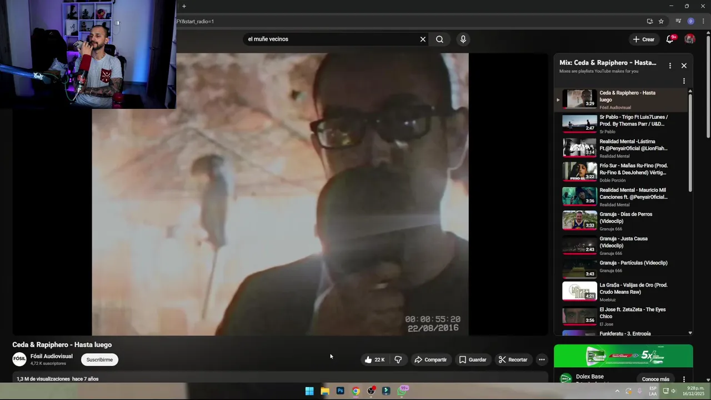Open the Windows Start menu
Image resolution: width=711 pixels, height=400 pixels.
coord(309,391)
